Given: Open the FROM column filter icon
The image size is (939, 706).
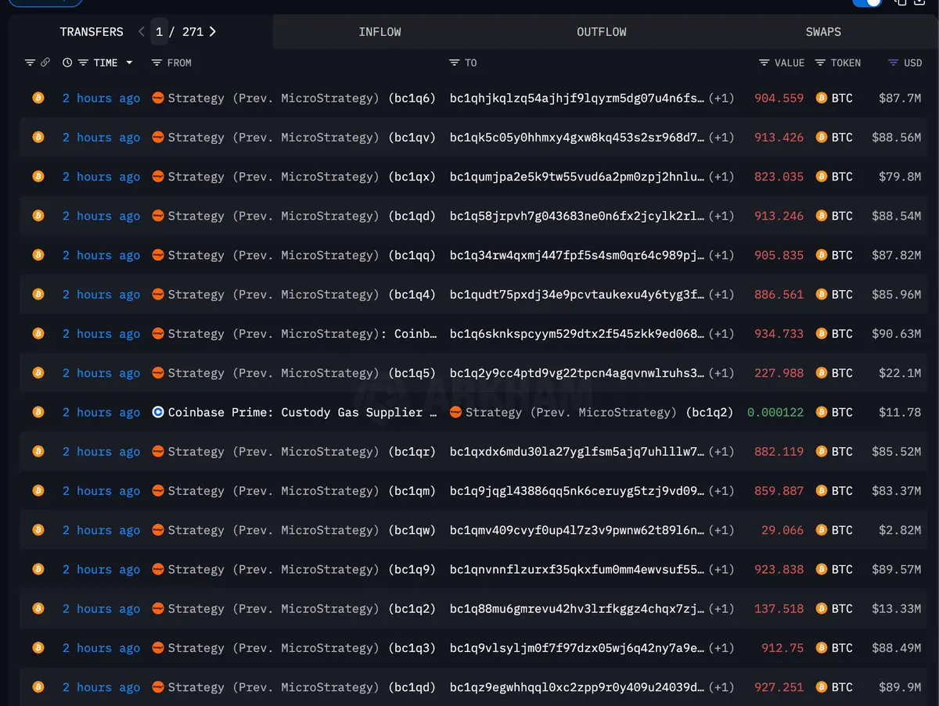Looking at the screenshot, I should [x=156, y=63].
